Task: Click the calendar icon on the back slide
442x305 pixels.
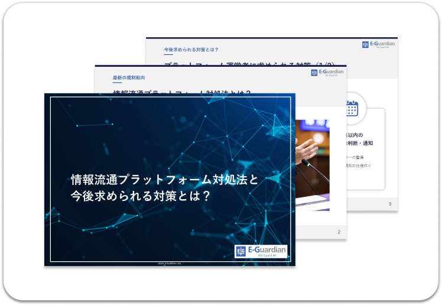Action: pos(352,108)
